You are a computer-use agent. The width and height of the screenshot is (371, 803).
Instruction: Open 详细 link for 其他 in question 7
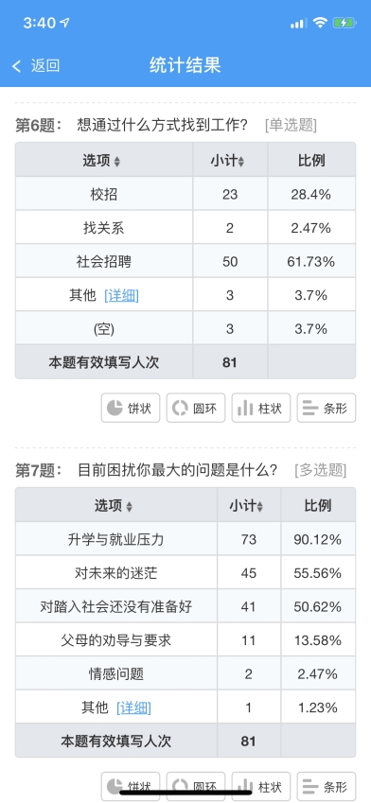133,707
